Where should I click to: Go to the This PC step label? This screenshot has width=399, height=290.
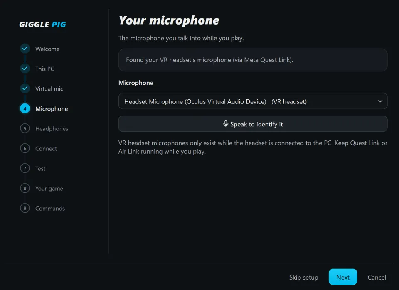click(x=45, y=69)
